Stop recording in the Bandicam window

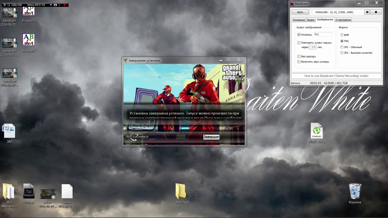click(376, 12)
